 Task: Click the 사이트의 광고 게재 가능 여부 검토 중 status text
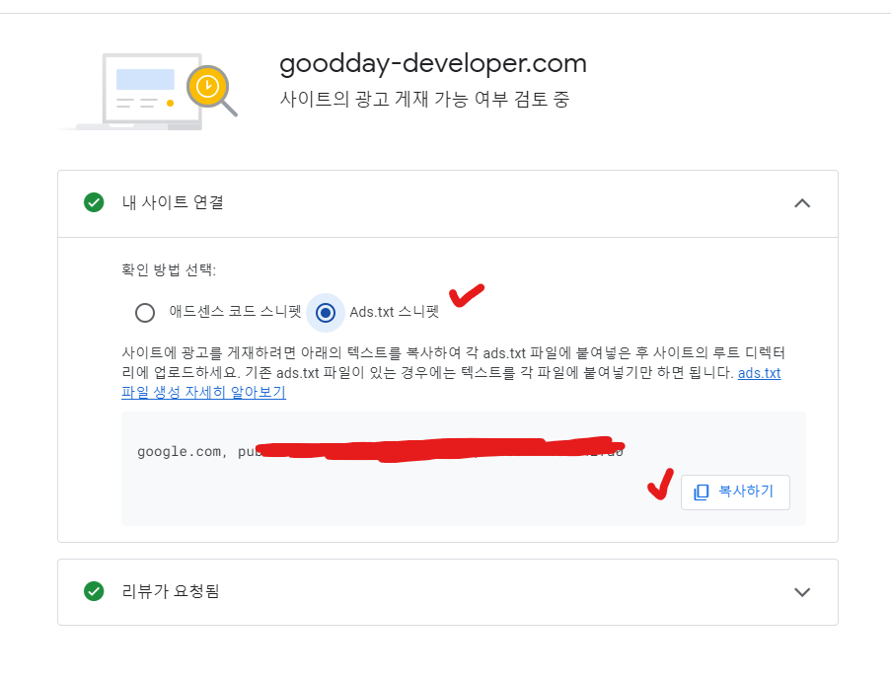(x=424, y=99)
